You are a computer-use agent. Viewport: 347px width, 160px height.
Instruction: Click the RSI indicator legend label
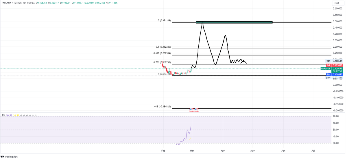coord(4,115)
